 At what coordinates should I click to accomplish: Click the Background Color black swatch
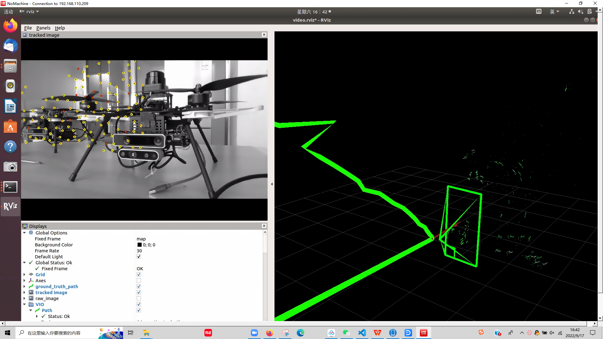(x=139, y=245)
